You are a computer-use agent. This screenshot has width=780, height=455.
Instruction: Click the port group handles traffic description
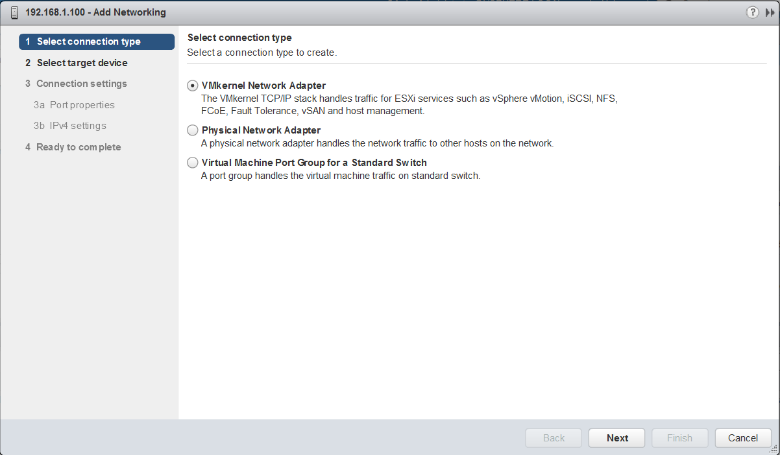[x=341, y=176]
